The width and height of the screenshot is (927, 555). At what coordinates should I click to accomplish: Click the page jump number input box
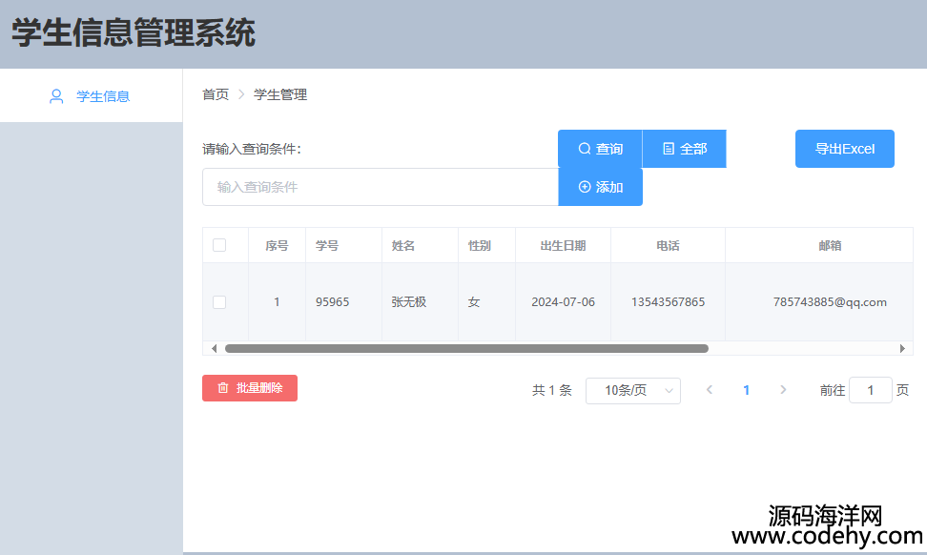pyautogui.click(x=870, y=390)
